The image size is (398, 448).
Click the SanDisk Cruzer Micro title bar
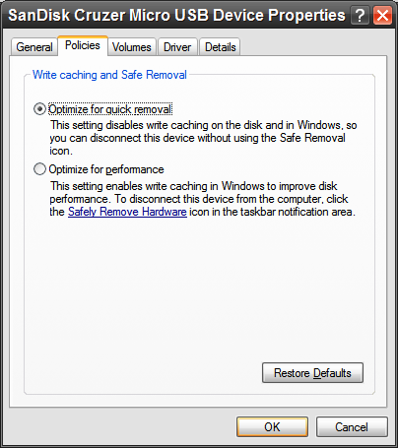point(176,15)
